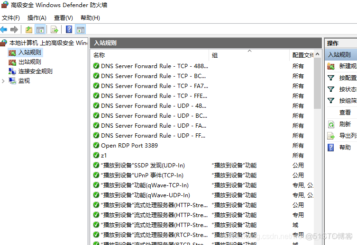
Task: Click the help icon in action pane
Action: point(331,148)
